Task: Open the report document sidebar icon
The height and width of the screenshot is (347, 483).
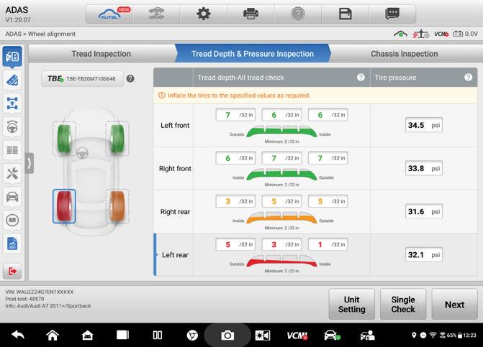Action: click(12, 244)
